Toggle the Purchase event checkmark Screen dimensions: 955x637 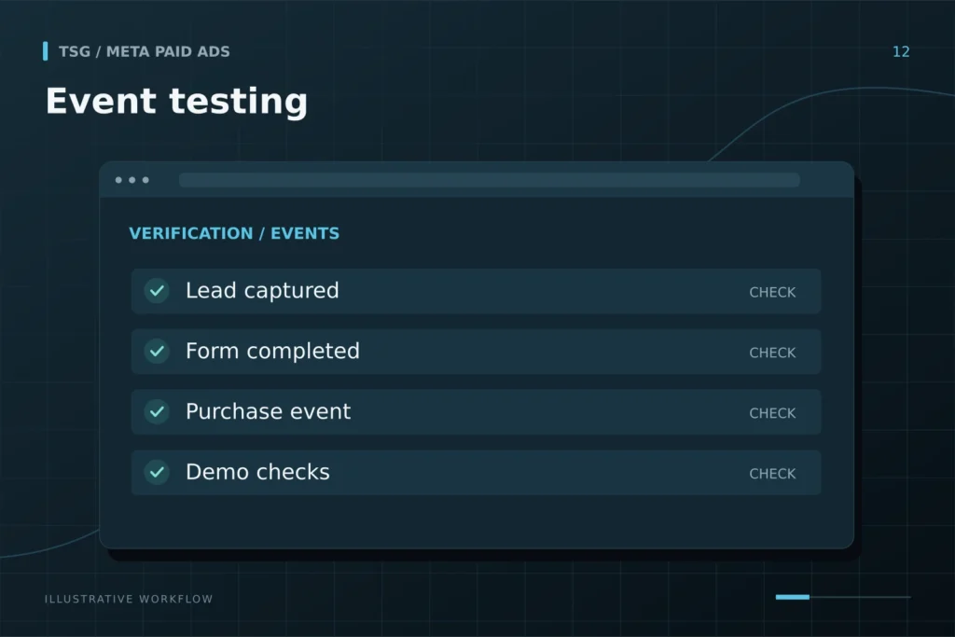click(x=157, y=411)
